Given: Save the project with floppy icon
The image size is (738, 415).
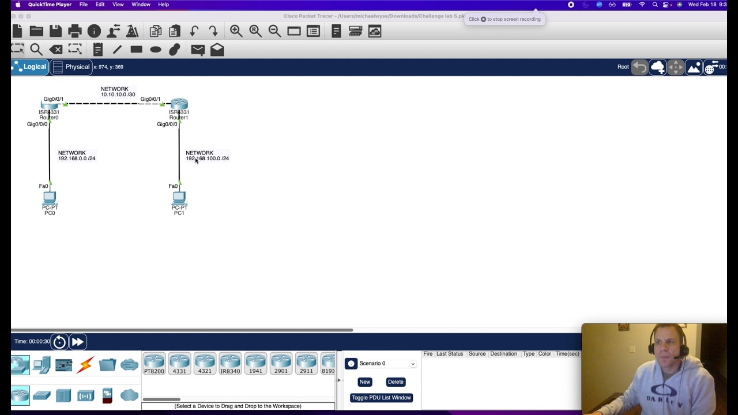Looking at the screenshot, I should [x=55, y=31].
